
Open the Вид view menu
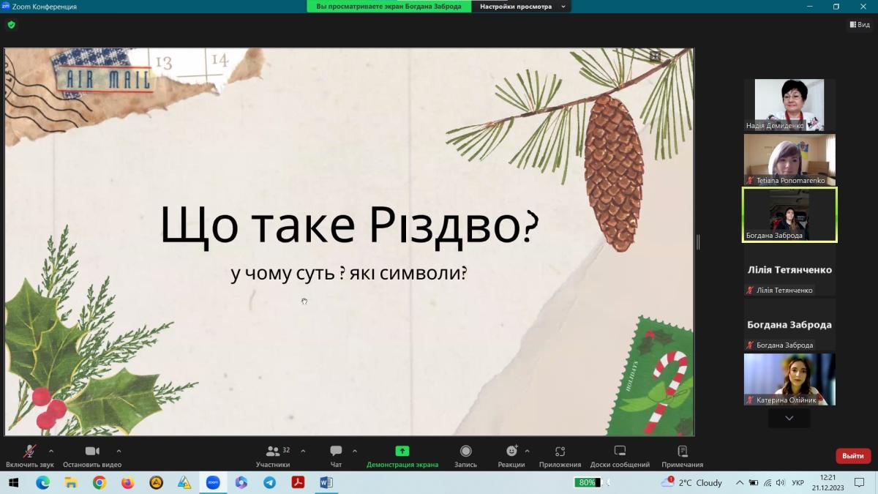(x=860, y=25)
